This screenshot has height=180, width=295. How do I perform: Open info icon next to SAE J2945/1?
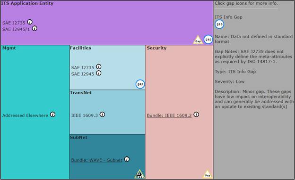(x=35, y=28)
